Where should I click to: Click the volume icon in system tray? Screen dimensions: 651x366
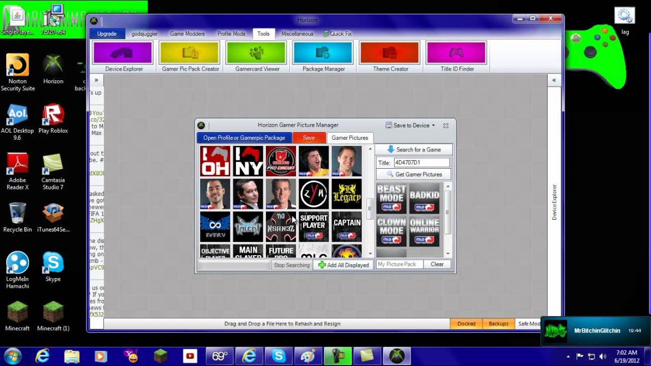point(603,356)
